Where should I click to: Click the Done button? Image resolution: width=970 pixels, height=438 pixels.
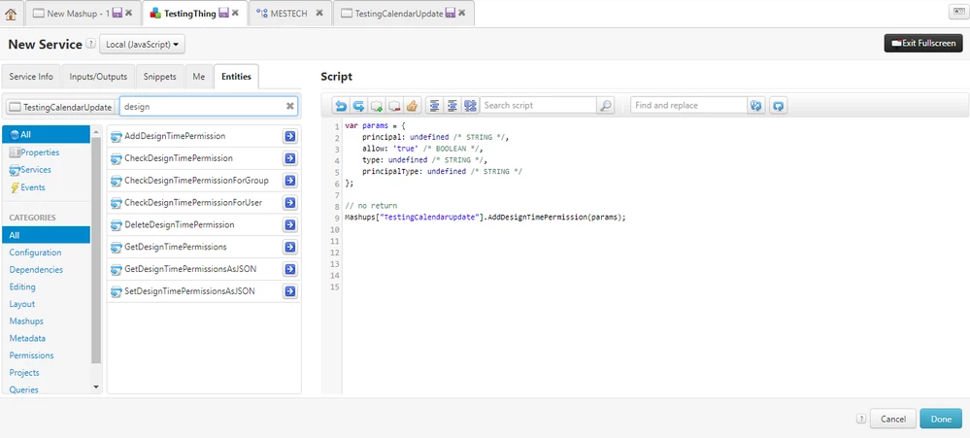click(941, 419)
